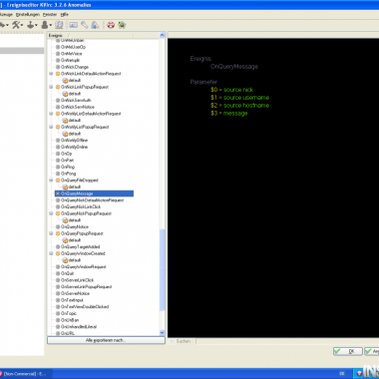Click the joystick-shaped toolbar icon
379x379 pixels.
[x=32, y=25]
